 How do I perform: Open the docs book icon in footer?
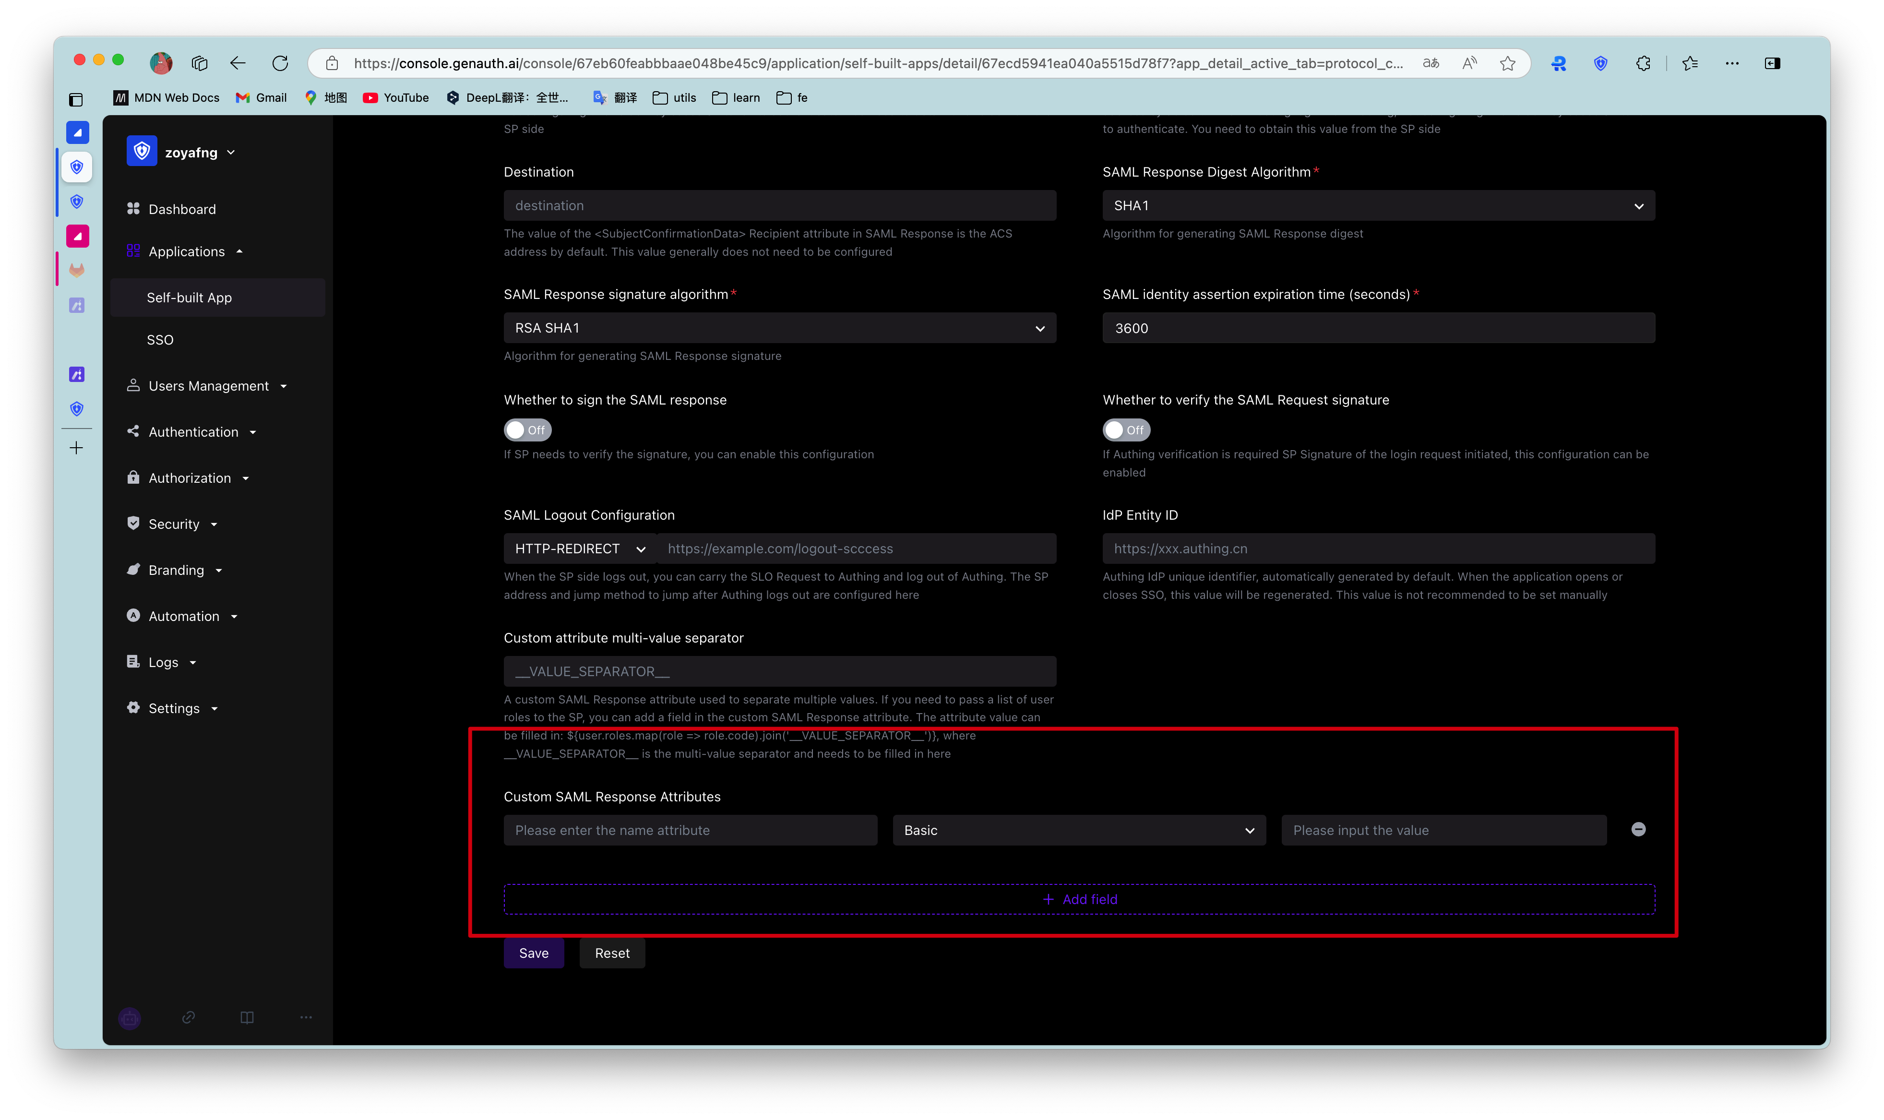pos(247,1017)
